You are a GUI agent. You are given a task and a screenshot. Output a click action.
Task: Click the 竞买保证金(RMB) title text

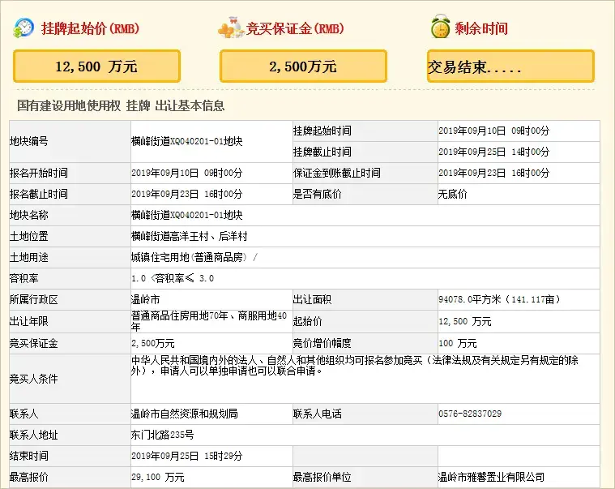click(295, 29)
